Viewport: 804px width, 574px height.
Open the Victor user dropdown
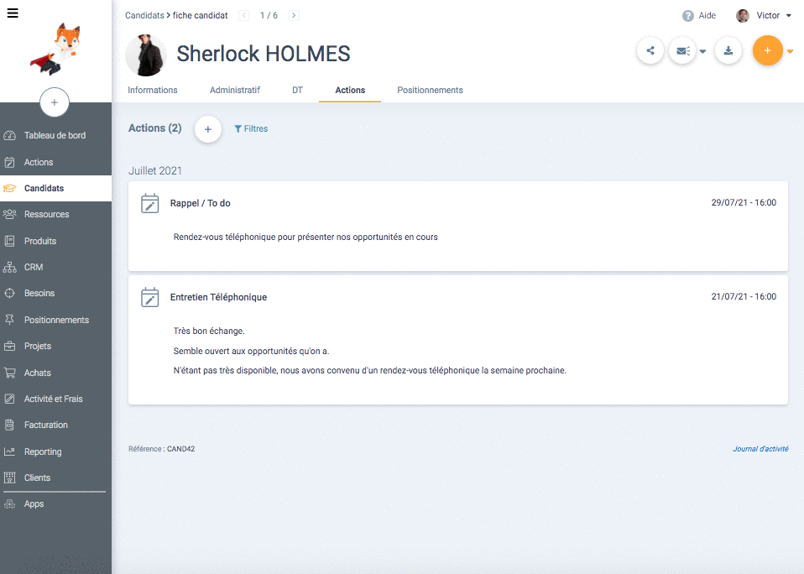(x=774, y=15)
